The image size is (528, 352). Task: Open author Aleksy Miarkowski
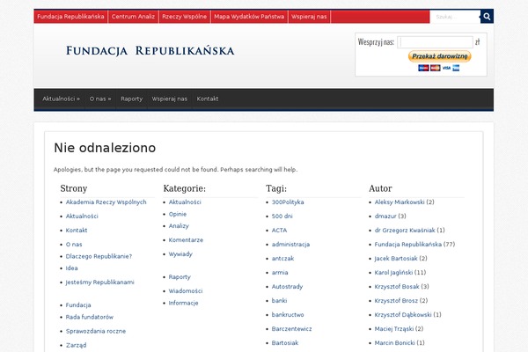(x=400, y=202)
